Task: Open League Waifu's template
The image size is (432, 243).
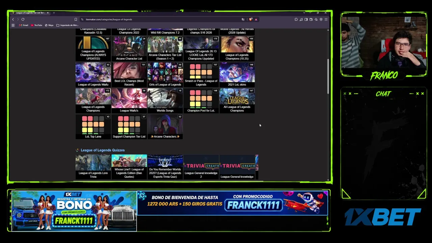Action: point(129,101)
